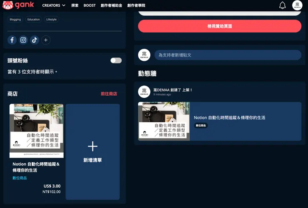Image resolution: width=308 pixels, height=208 pixels.
Task: Open the DEMAA profile avatar menu
Action: pos(297,5)
